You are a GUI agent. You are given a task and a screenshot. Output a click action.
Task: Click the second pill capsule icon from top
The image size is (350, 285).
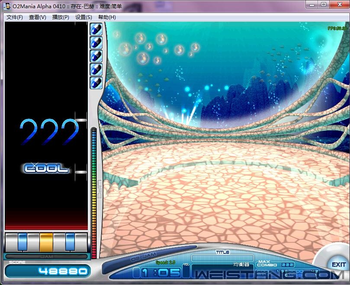click(x=96, y=42)
